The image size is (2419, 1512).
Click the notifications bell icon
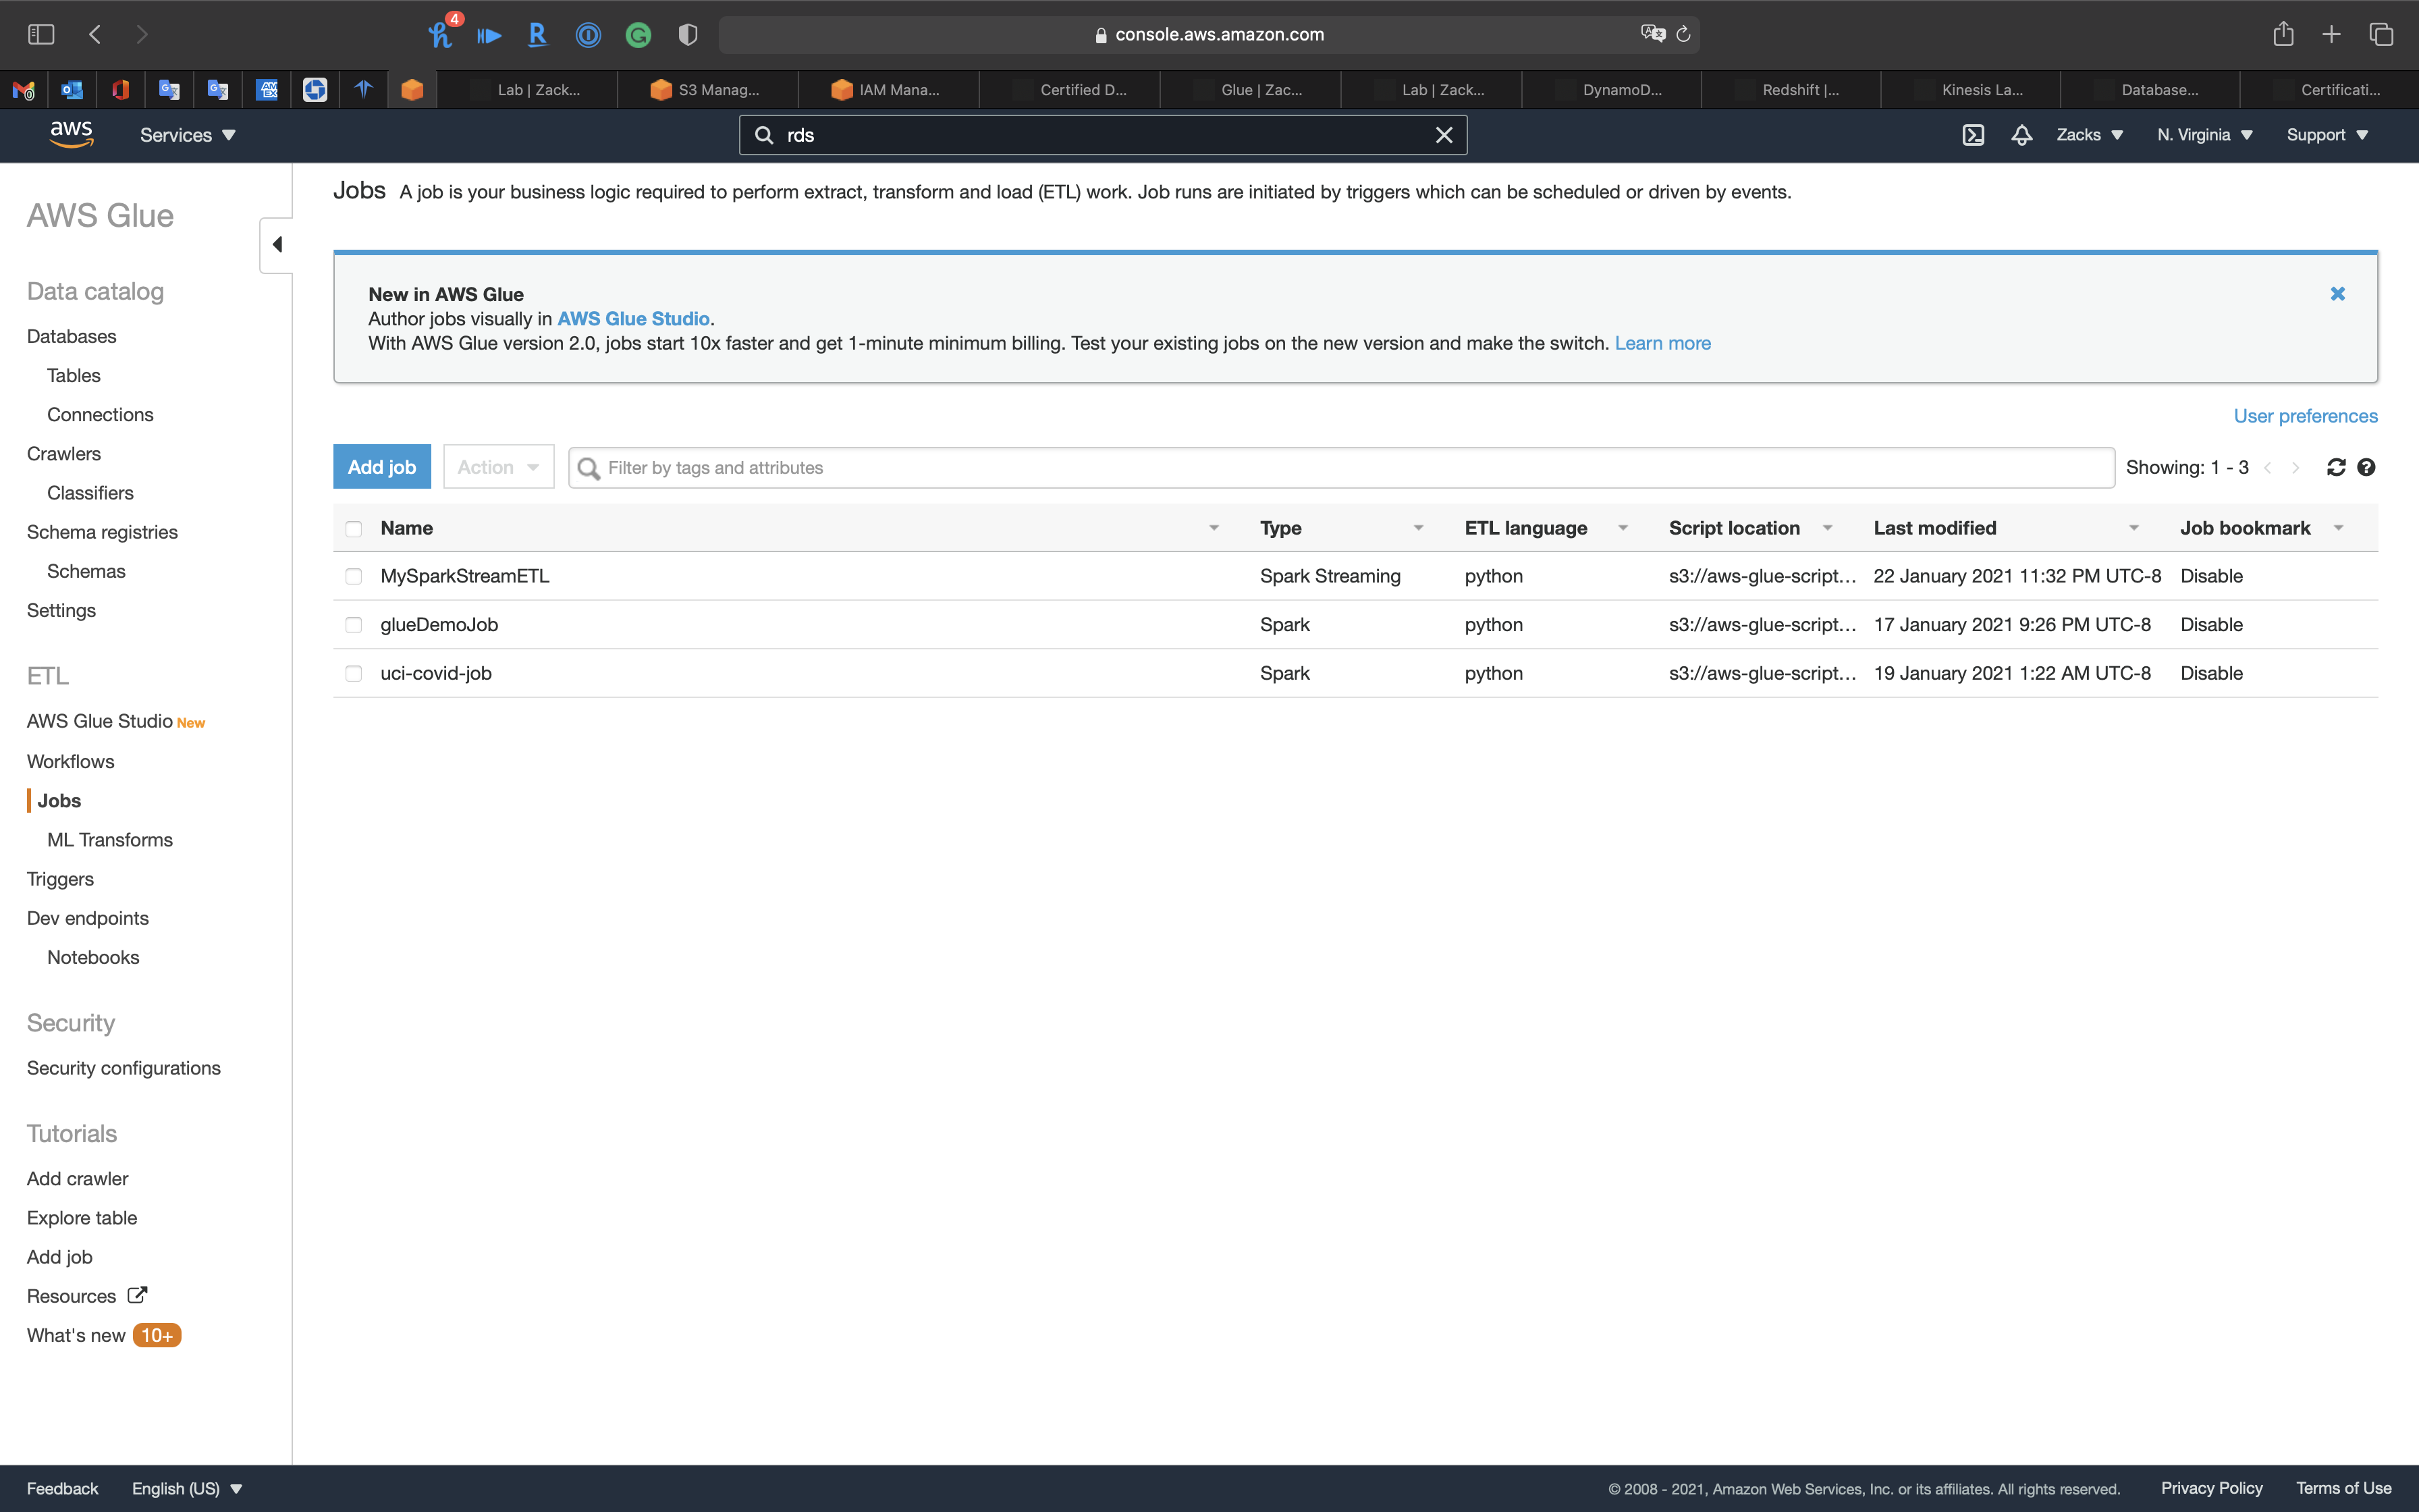click(2021, 135)
